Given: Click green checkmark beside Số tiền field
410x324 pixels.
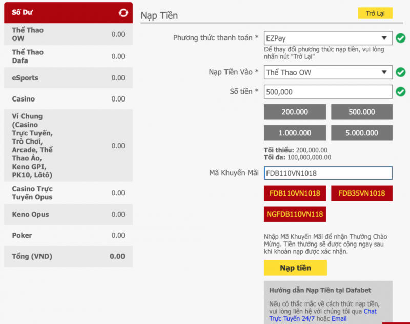Looking at the screenshot, I should tap(400, 92).
